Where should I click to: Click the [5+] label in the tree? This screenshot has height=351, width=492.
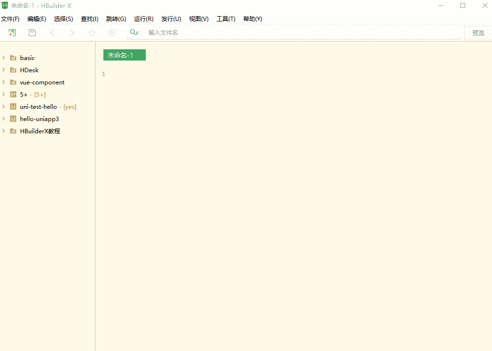click(40, 95)
